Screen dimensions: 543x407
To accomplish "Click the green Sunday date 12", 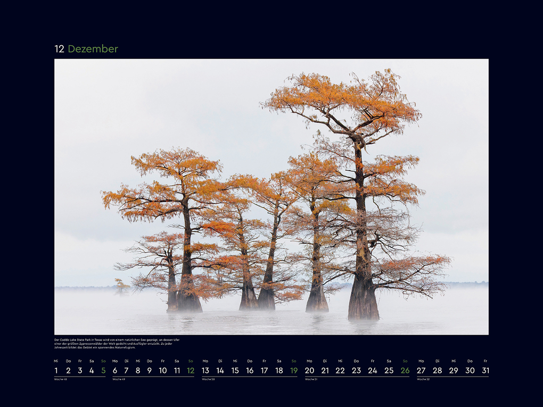I will pyautogui.click(x=190, y=369).
